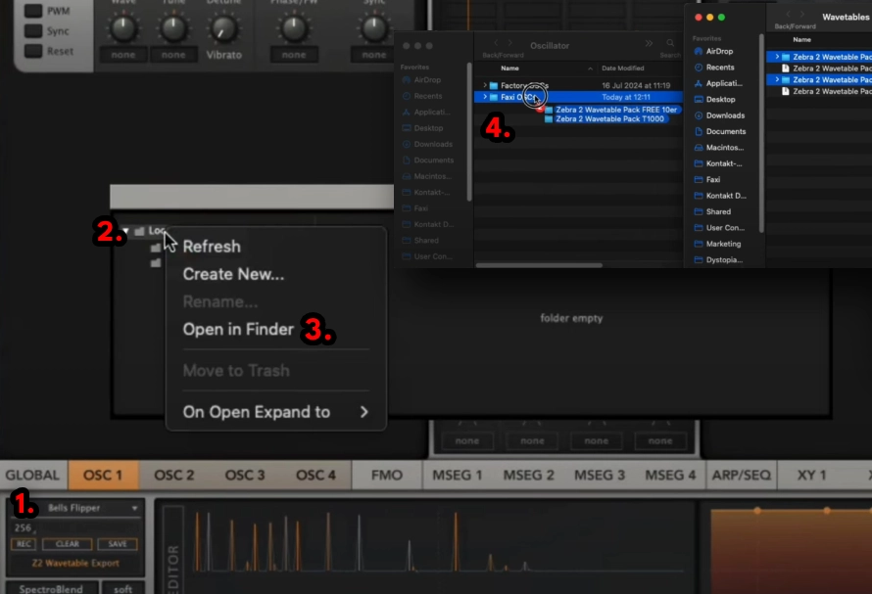The width and height of the screenshot is (872, 594).
Task: Click the Recents clock icon in Wavetables sidebar
Action: point(698,68)
